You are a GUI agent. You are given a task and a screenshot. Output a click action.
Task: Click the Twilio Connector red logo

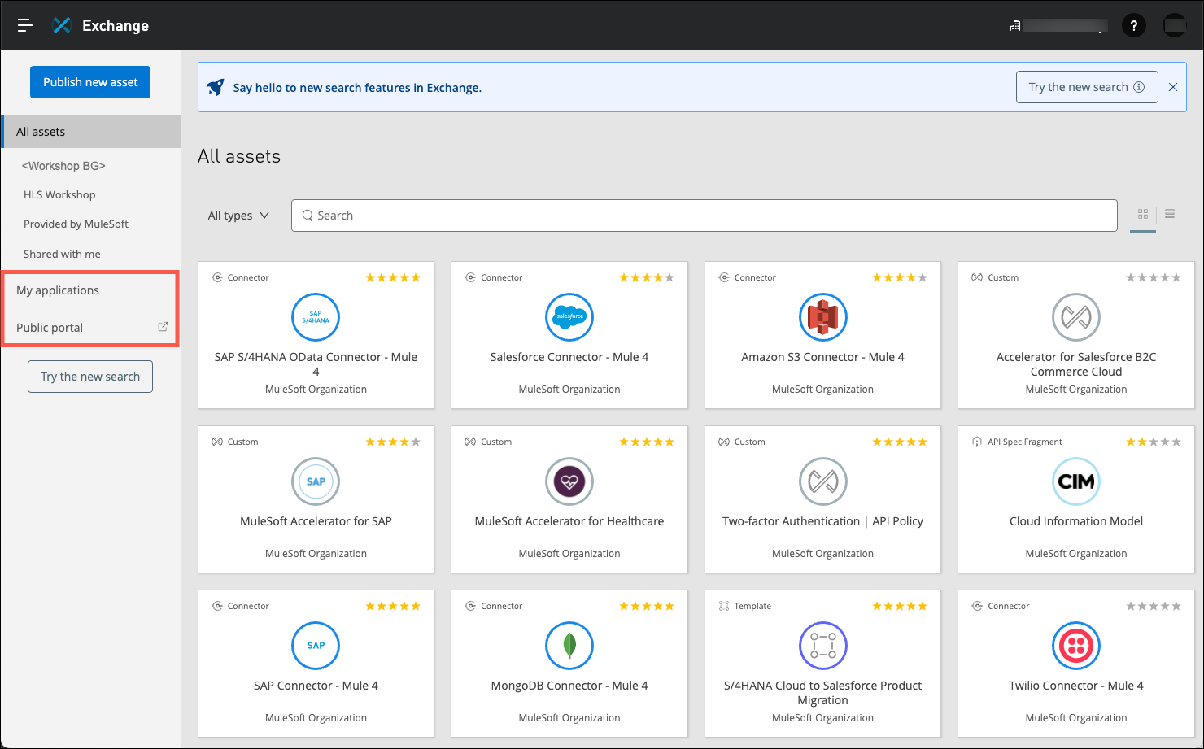(1076, 646)
